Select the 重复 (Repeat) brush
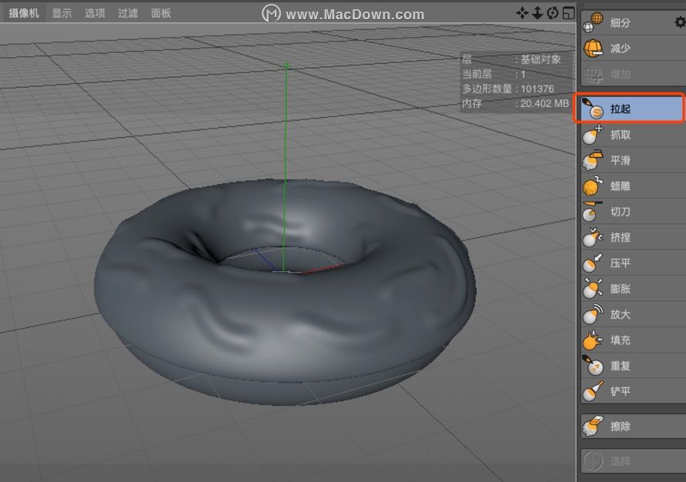 click(633, 366)
